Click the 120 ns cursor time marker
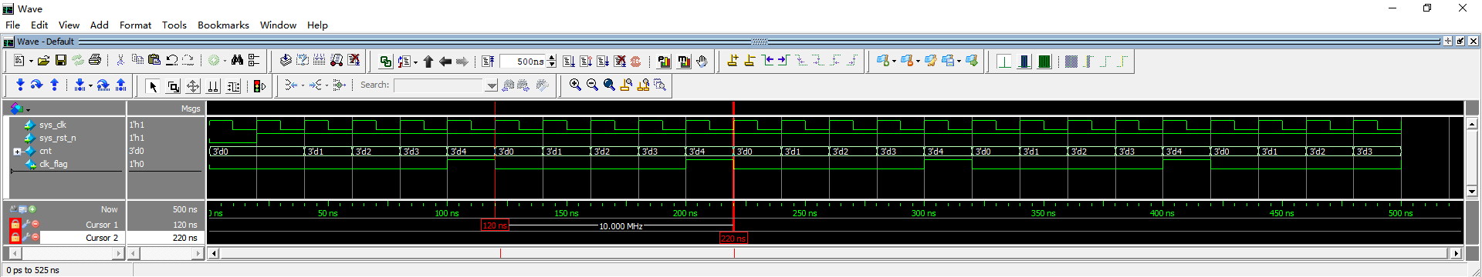Image resolution: width=1482 pixels, height=277 pixels. pyautogui.click(x=495, y=225)
